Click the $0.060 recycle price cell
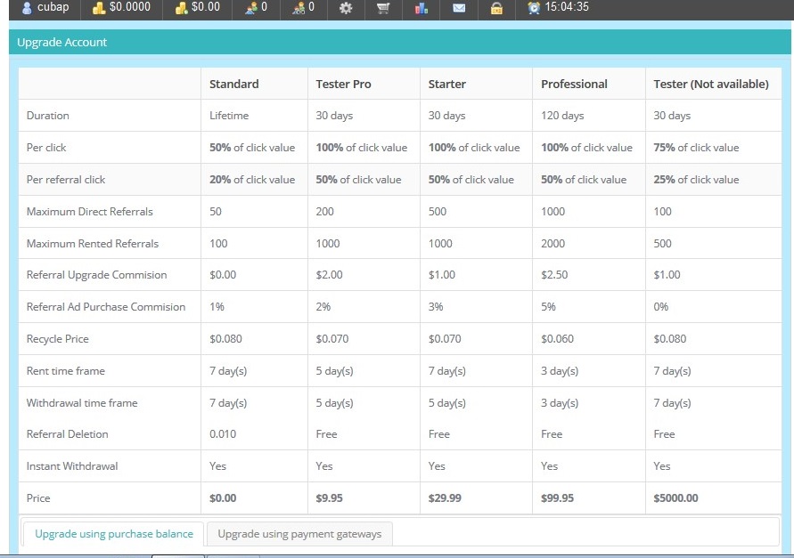Image resolution: width=794 pixels, height=558 pixels. tap(557, 339)
